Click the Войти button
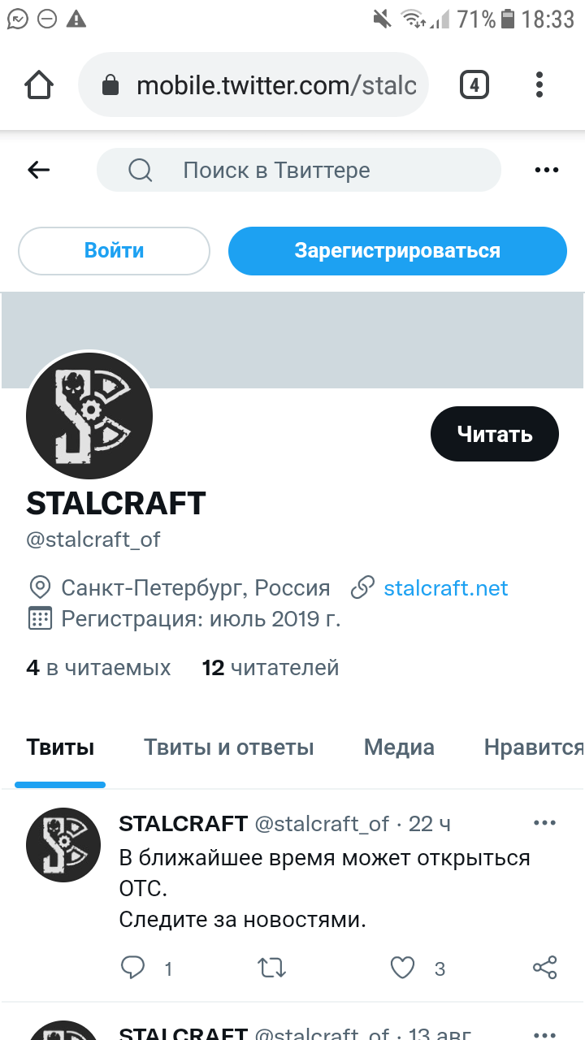This screenshot has width=585, height=1040. click(114, 250)
